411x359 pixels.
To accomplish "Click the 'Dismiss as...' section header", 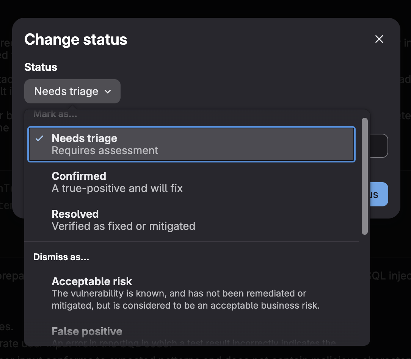I will click(x=61, y=257).
